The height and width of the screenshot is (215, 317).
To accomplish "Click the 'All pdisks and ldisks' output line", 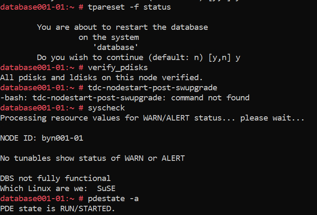I will 101,78.
